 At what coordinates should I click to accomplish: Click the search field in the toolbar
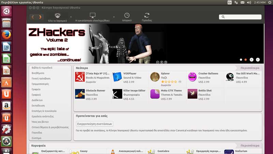click(x=240, y=17)
